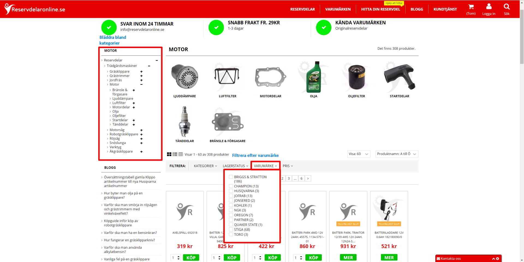Viewport: 524px width, 262px height.
Task: Switch to table view icon
Action: point(181,154)
